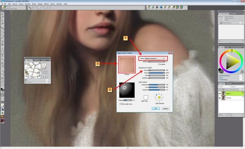Click the Amount slider under Appearance of Depth
The image size is (245, 149).
pos(156,70)
